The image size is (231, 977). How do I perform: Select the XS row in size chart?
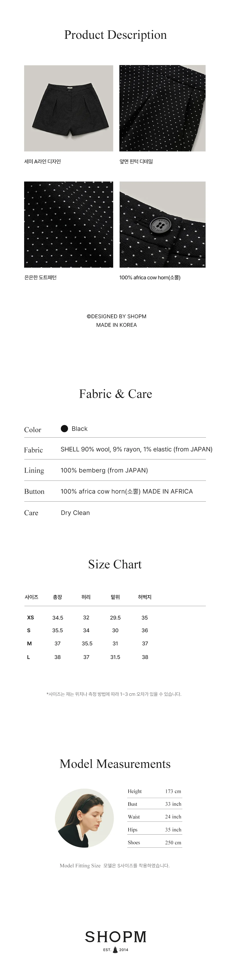pyautogui.click(x=115, y=618)
